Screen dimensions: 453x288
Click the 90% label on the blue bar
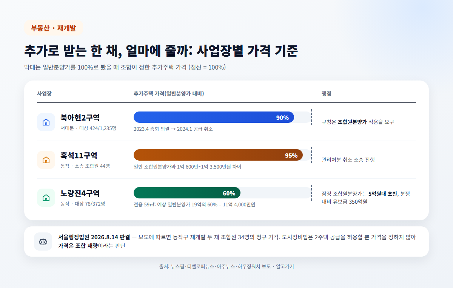click(282, 118)
